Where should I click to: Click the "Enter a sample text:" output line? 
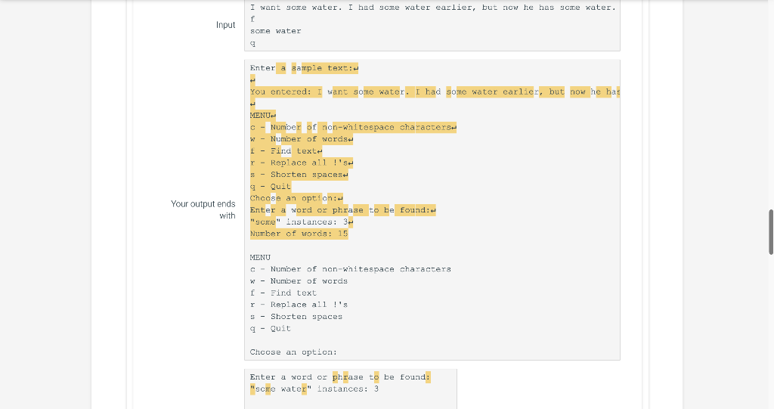tap(304, 68)
